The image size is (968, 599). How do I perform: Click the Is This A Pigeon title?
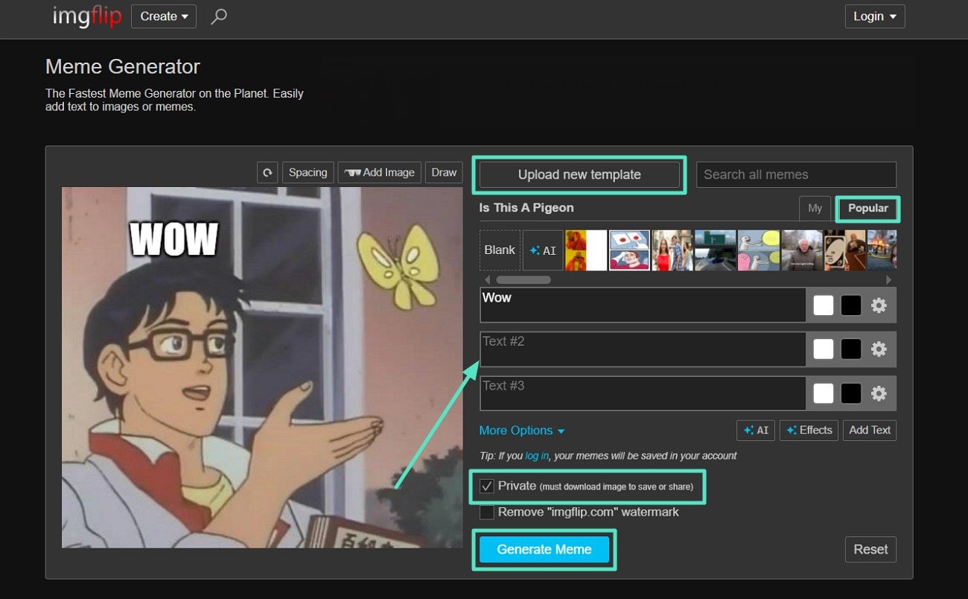point(526,208)
